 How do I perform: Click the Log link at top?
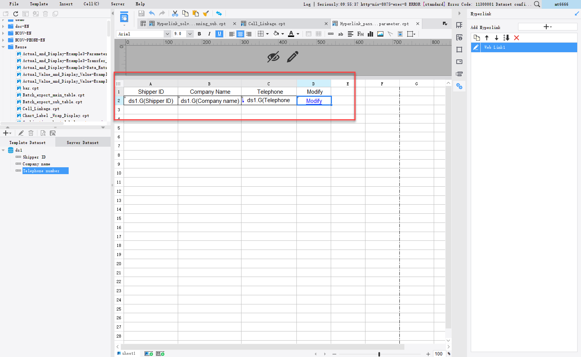307,4
